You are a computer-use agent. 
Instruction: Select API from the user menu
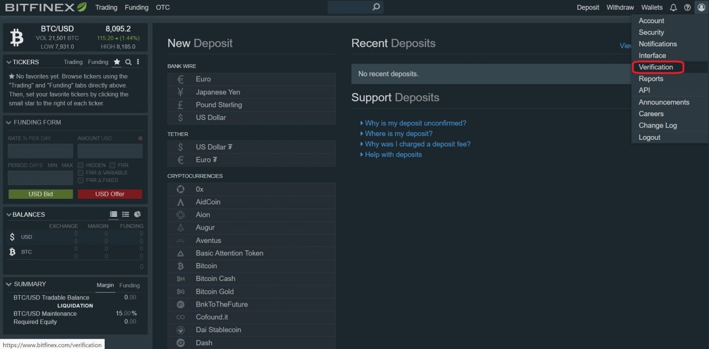pos(644,90)
